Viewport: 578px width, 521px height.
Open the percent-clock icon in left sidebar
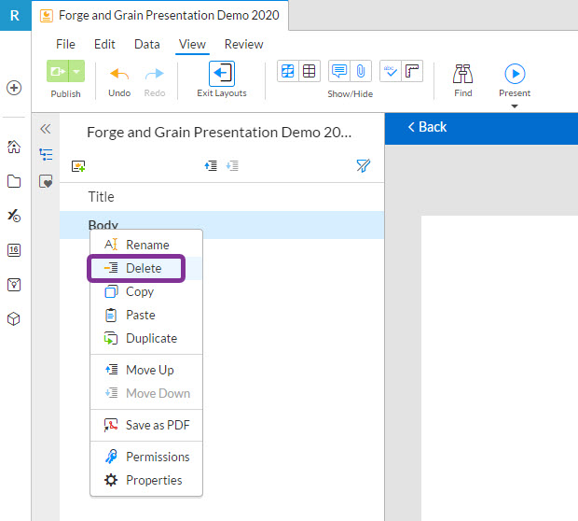pos(14,216)
